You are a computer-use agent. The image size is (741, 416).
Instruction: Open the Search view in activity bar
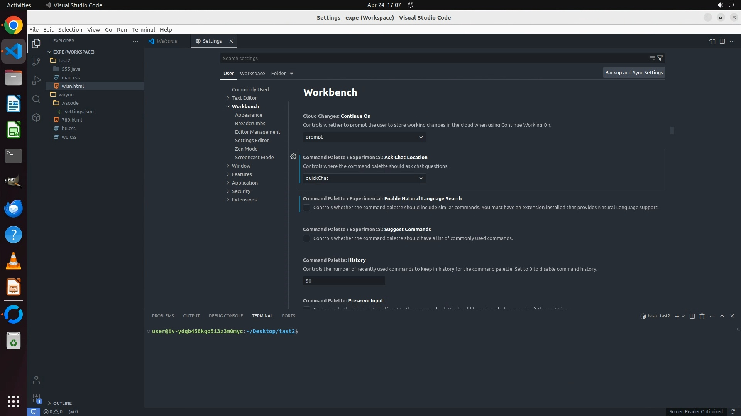tap(36, 99)
